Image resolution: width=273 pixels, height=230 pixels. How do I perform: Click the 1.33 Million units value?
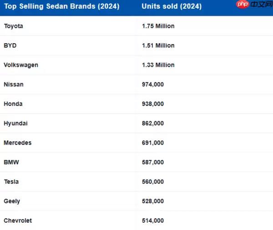[158, 65]
